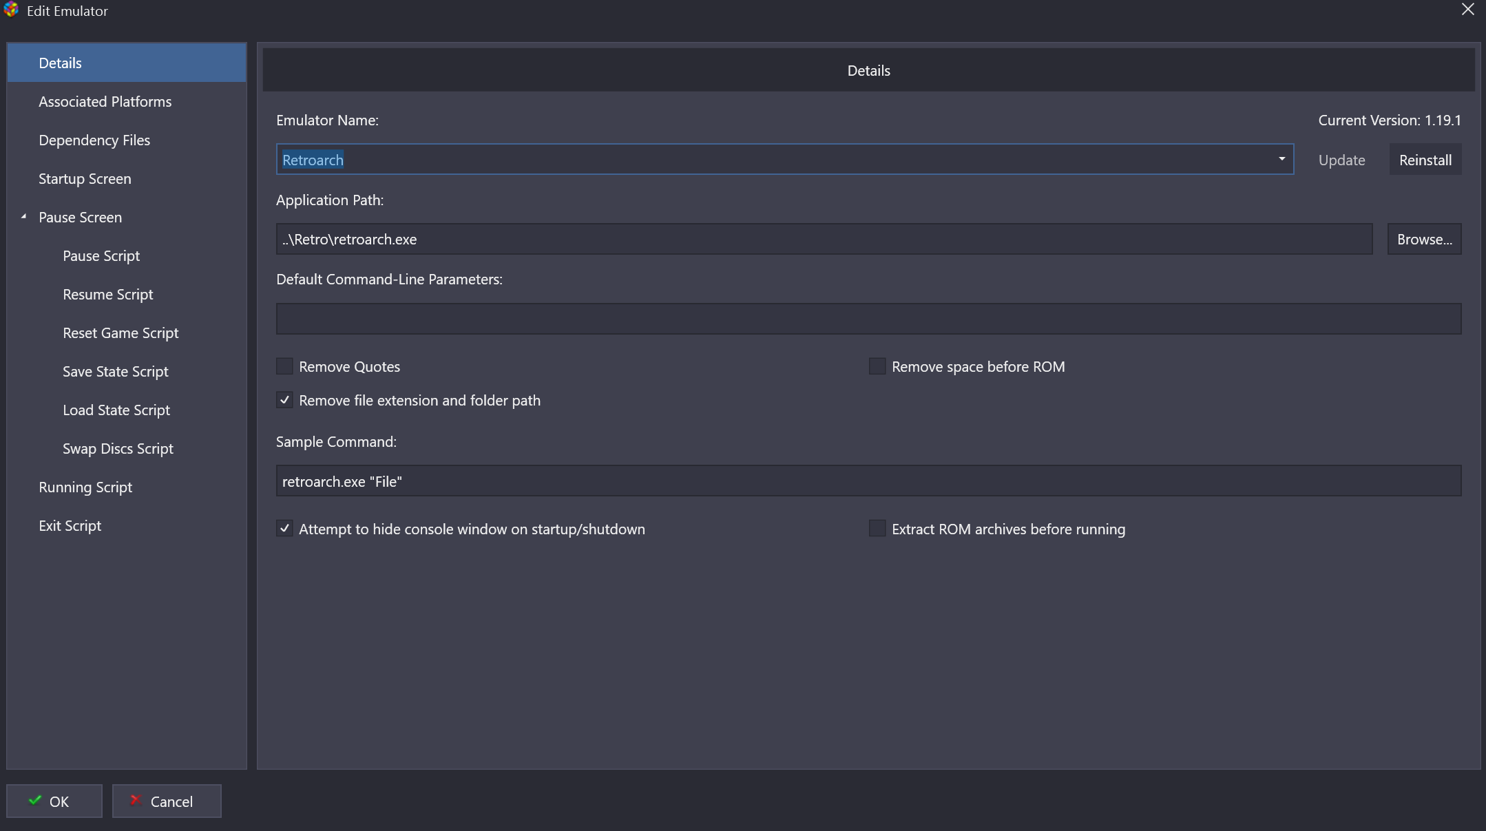Click the Sample Command field
1486x831 pixels.
click(868, 481)
